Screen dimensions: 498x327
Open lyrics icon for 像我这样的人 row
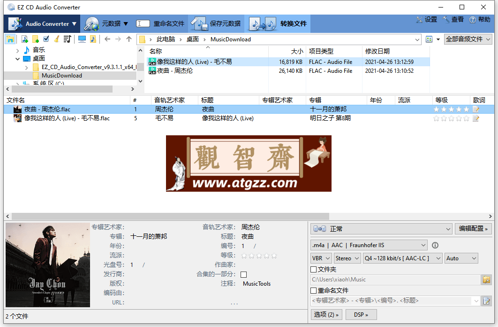[x=476, y=118]
